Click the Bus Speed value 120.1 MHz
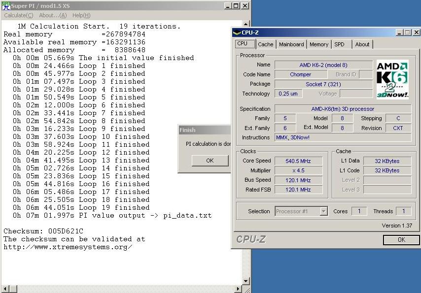421x293 pixels. pyautogui.click(x=298, y=180)
